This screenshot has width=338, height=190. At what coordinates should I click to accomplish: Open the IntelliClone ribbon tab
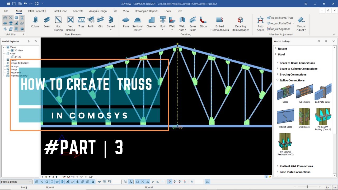click(x=60, y=11)
